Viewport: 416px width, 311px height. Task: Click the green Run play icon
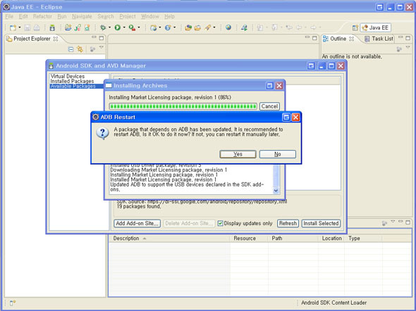pos(117,27)
